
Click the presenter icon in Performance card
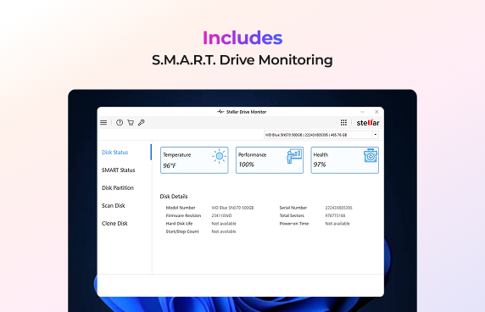294,156
